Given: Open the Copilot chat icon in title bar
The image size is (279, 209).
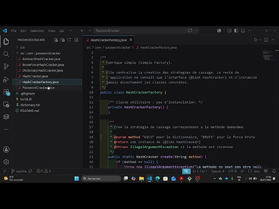Looking at the screenshot, I should click(190, 30).
